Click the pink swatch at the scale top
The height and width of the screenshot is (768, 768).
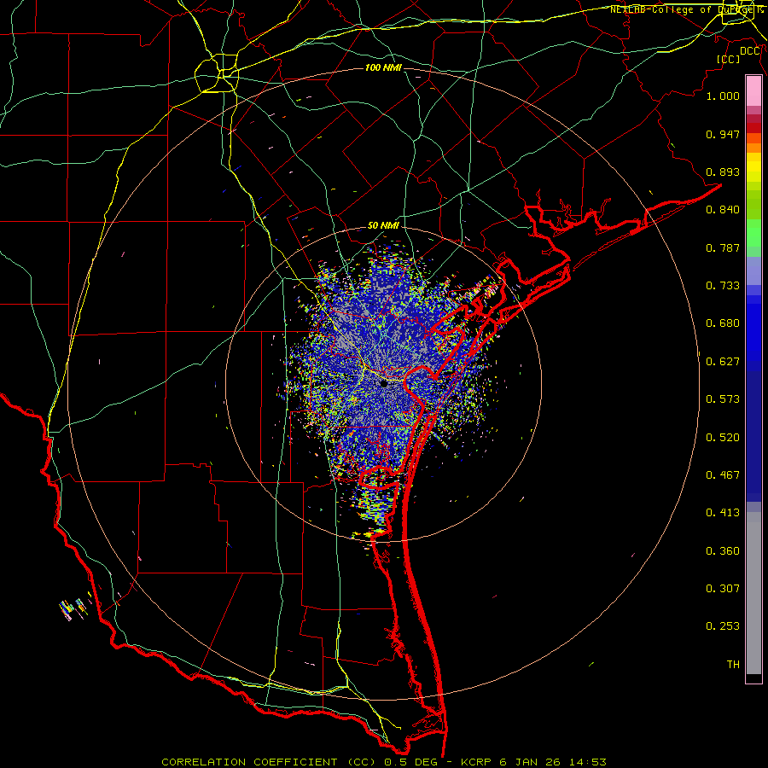(x=753, y=91)
